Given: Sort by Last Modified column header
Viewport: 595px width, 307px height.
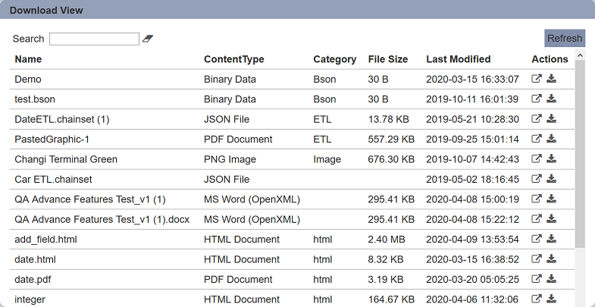Looking at the screenshot, I should [x=458, y=59].
